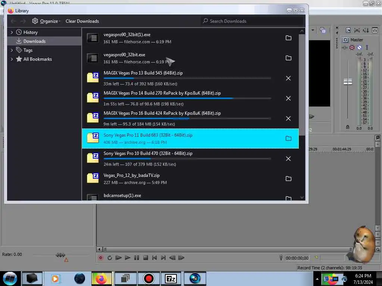
Task: Toggle Loop Playback in Vegas transport
Action: click(110, 258)
